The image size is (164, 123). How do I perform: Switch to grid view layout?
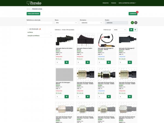coord(131,30)
